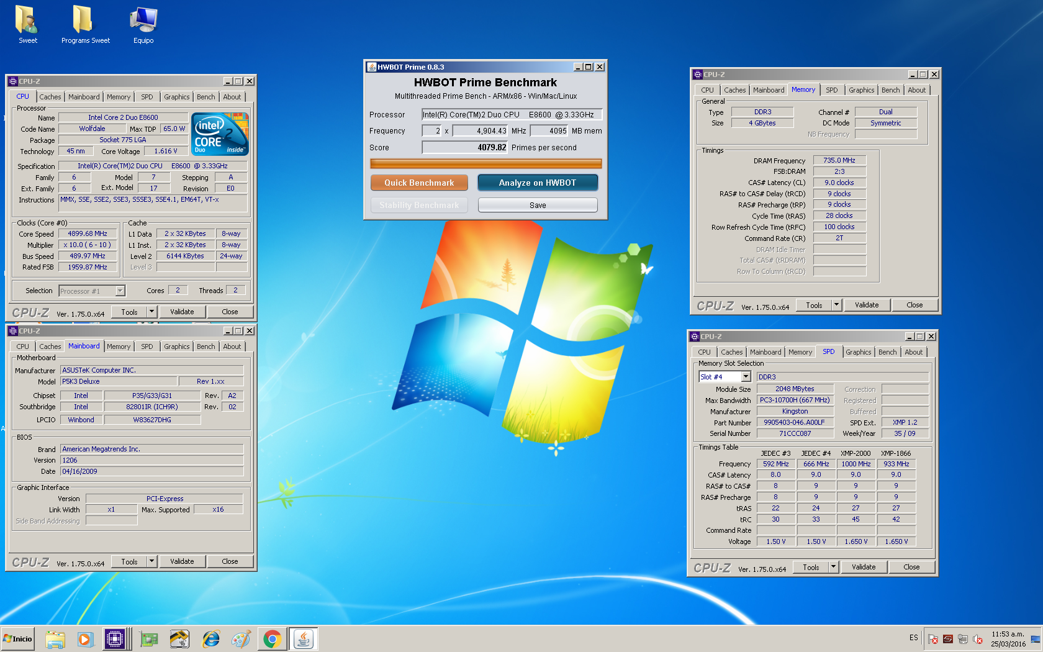This screenshot has width=1043, height=652.
Task: Click the Core Speed value 4899.68 MHz
Action: [x=88, y=233]
